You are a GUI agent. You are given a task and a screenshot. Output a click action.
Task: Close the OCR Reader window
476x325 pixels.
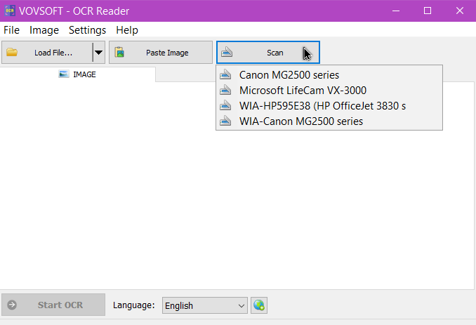tap(460, 11)
